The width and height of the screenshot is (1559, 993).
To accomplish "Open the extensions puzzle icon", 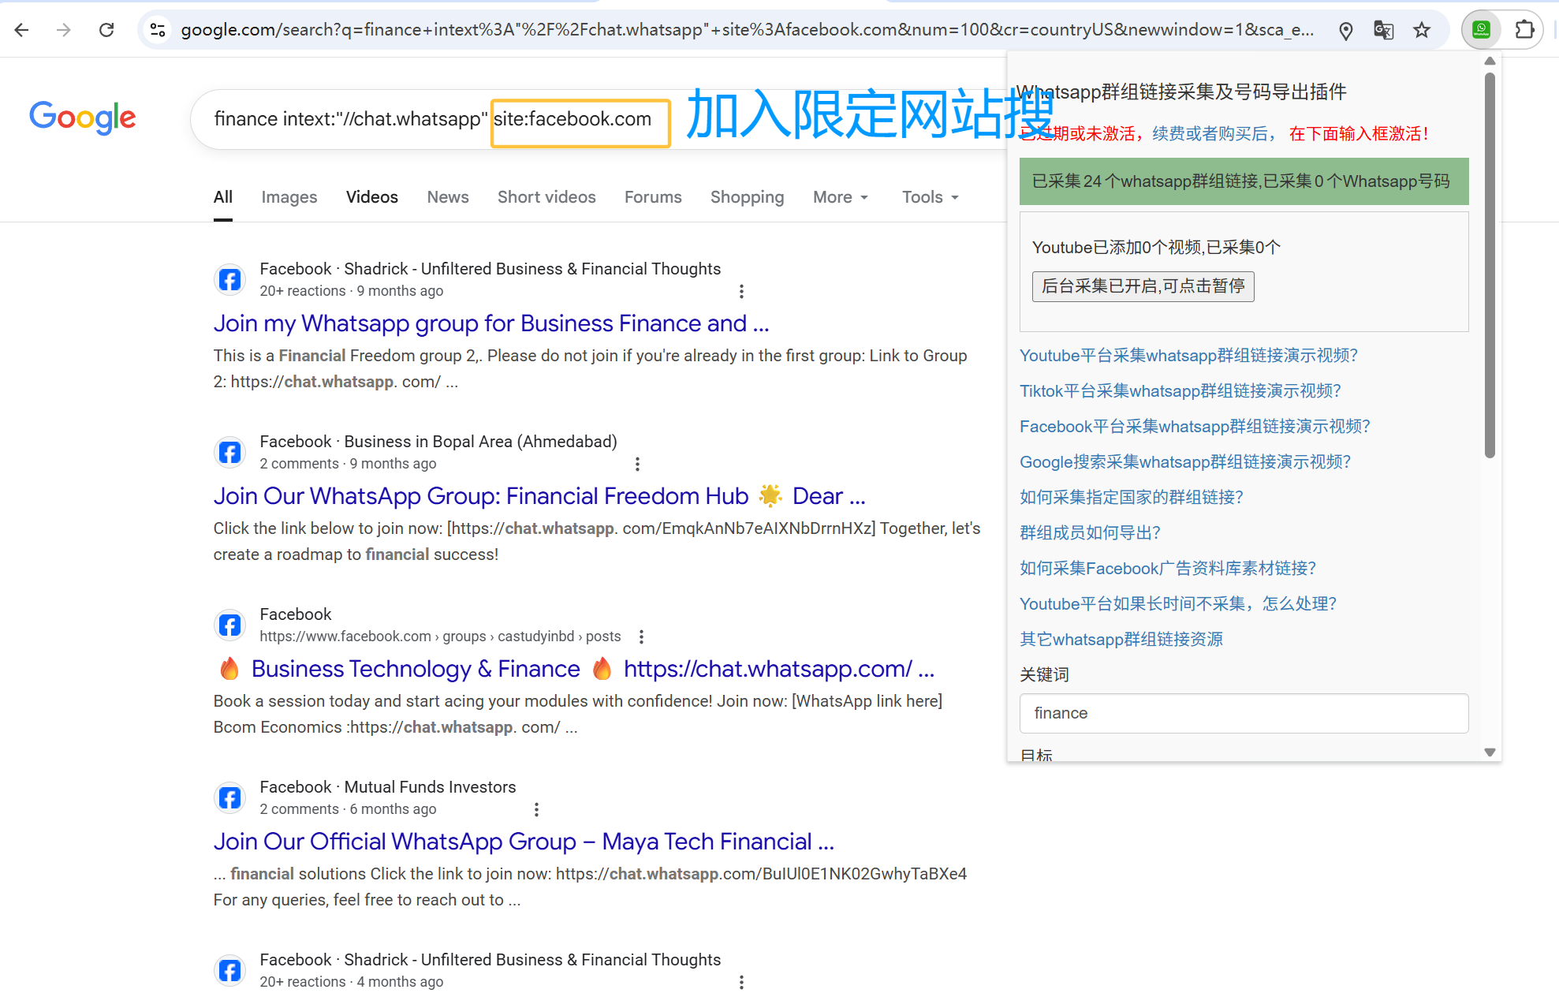I will tap(1524, 30).
